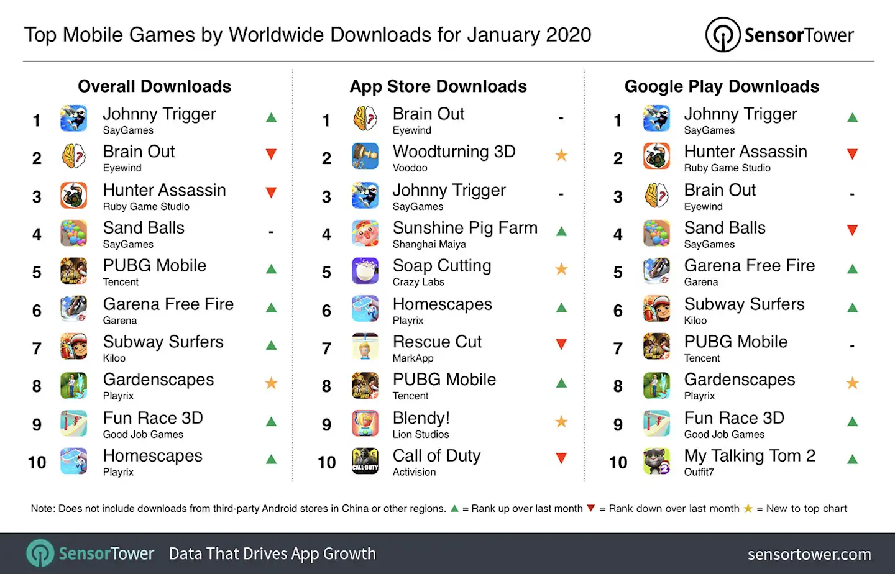
Task: Select the App Store Downloads column header
Action: 438,86
